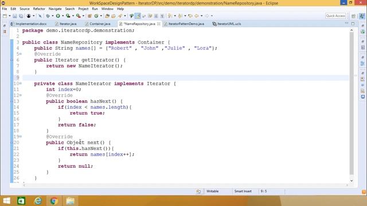
Task: Click into the Quick Access field
Action: point(335,16)
